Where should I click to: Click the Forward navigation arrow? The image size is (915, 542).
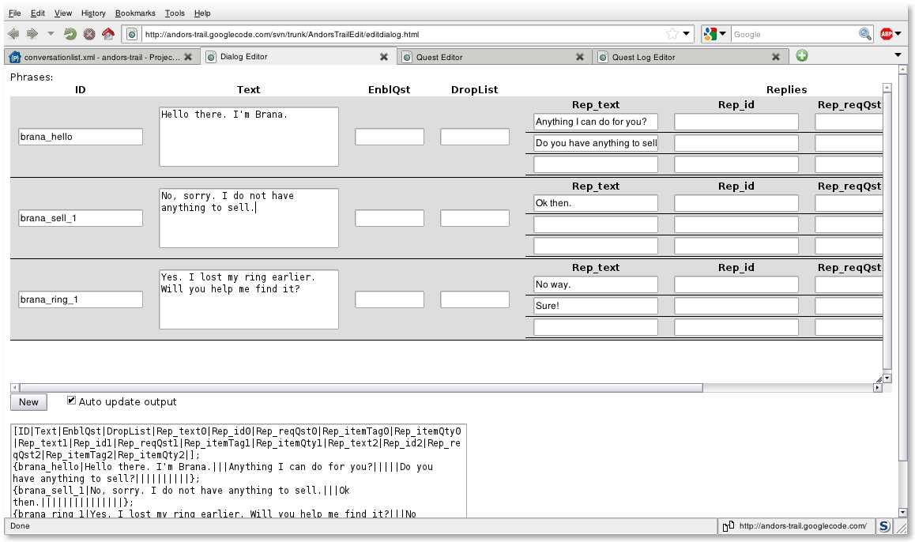coord(32,34)
